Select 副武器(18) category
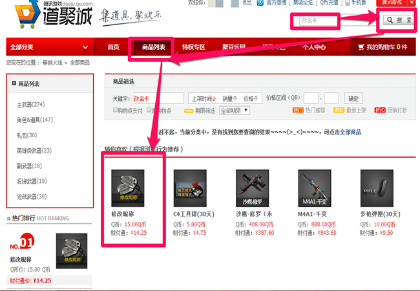Screen dimensions: 420x291 pyautogui.click(x=30, y=166)
